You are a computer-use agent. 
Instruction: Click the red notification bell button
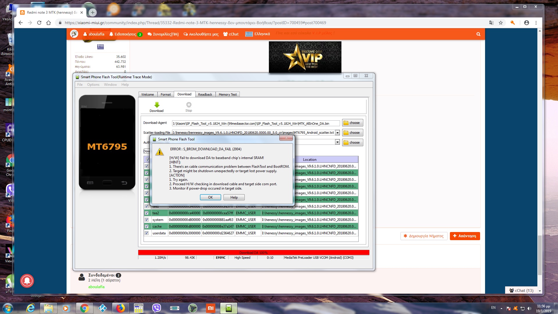[27, 281]
